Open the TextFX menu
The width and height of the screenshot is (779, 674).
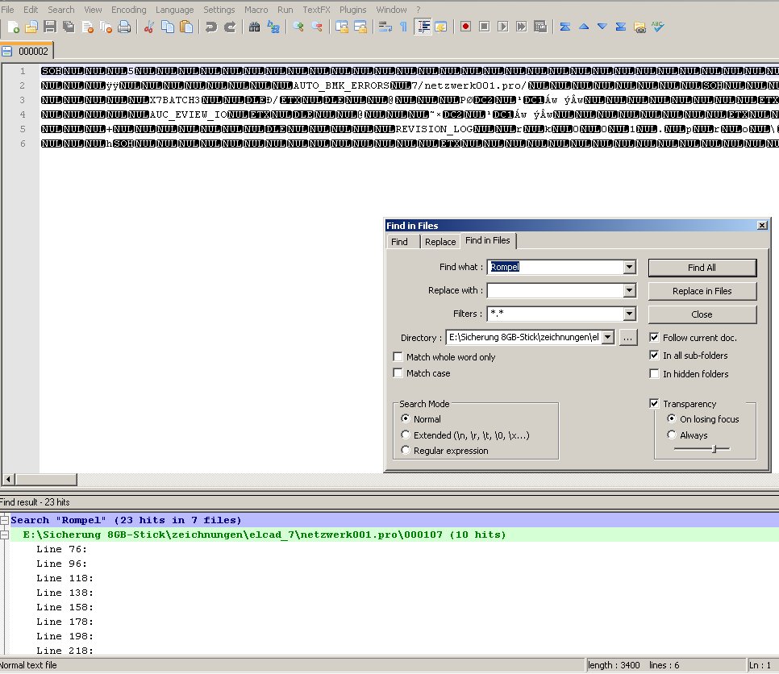[x=316, y=10]
